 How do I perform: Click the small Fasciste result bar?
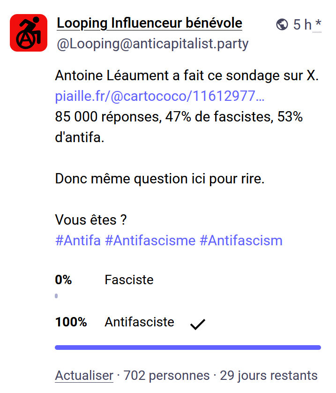(x=56, y=296)
